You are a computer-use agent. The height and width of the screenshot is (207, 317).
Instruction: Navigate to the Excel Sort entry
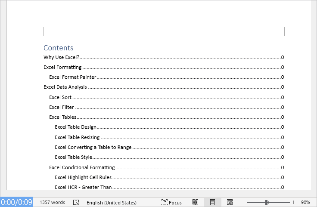pos(60,97)
